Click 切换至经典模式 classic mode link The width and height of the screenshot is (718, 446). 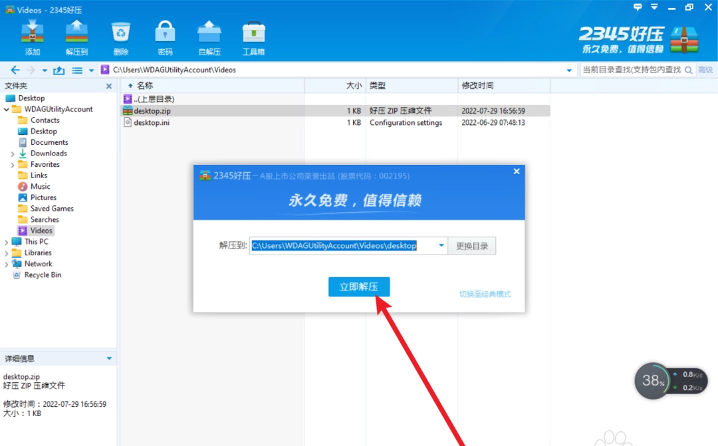coord(485,294)
